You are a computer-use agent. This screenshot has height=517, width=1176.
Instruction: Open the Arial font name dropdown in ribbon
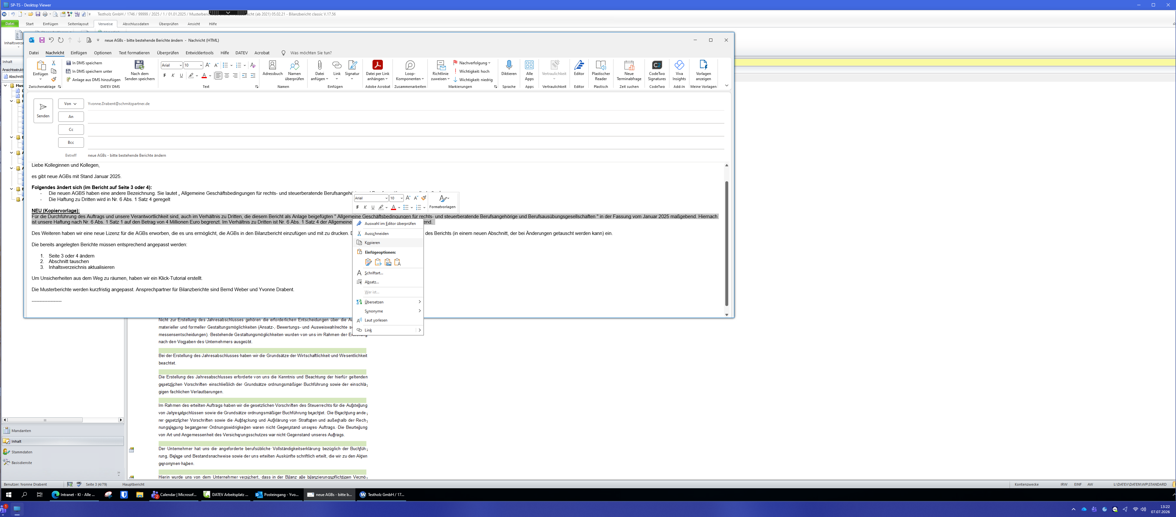181,65
